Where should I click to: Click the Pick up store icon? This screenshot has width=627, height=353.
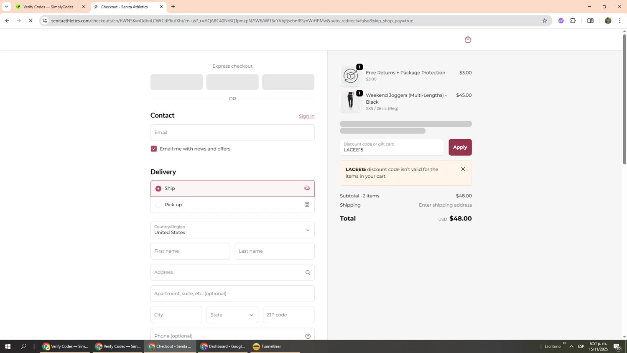[307, 205]
